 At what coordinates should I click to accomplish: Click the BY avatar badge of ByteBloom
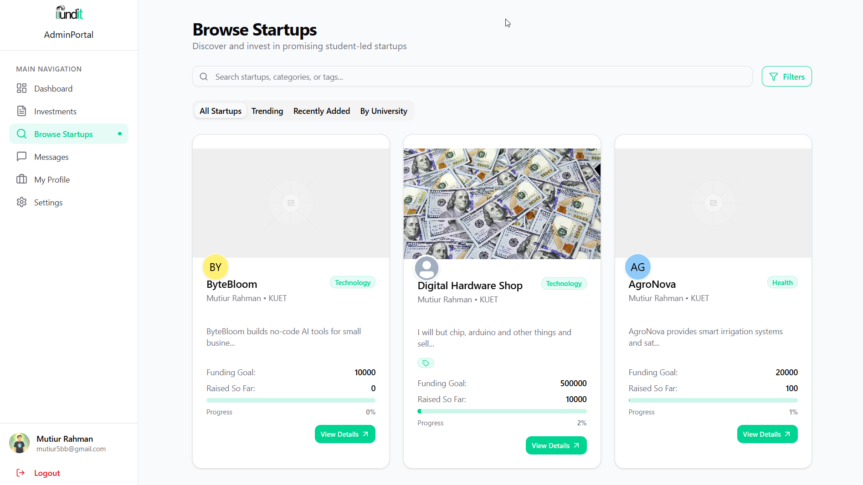coord(216,267)
